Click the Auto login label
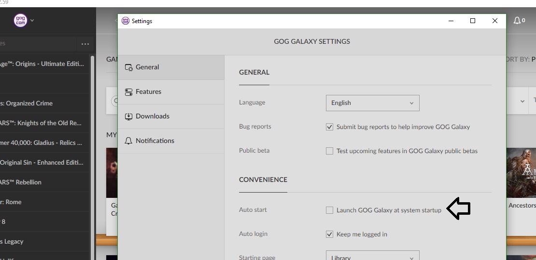536x260 pixels. (x=254, y=234)
